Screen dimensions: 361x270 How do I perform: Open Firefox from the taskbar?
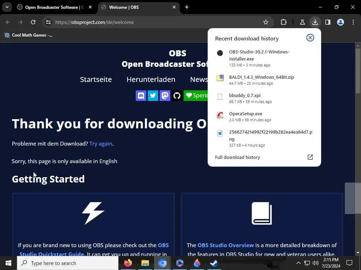point(128,263)
